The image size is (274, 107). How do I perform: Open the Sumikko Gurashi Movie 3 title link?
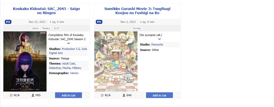coord(138,11)
